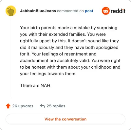This screenshot has height=130, width=131.
Task: Open the reddit wordmark text logo
Action: [x=118, y=11]
